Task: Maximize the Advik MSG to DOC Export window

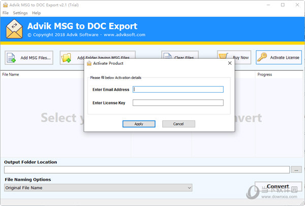Action: (283, 5)
